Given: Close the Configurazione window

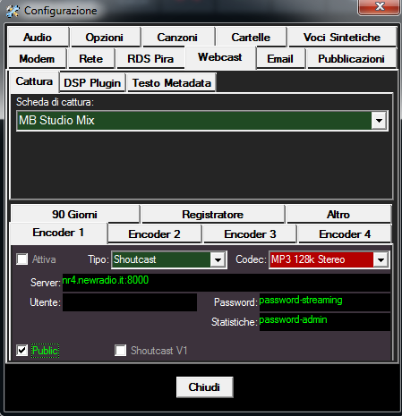Looking at the screenshot, I should (x=379, y=6).
